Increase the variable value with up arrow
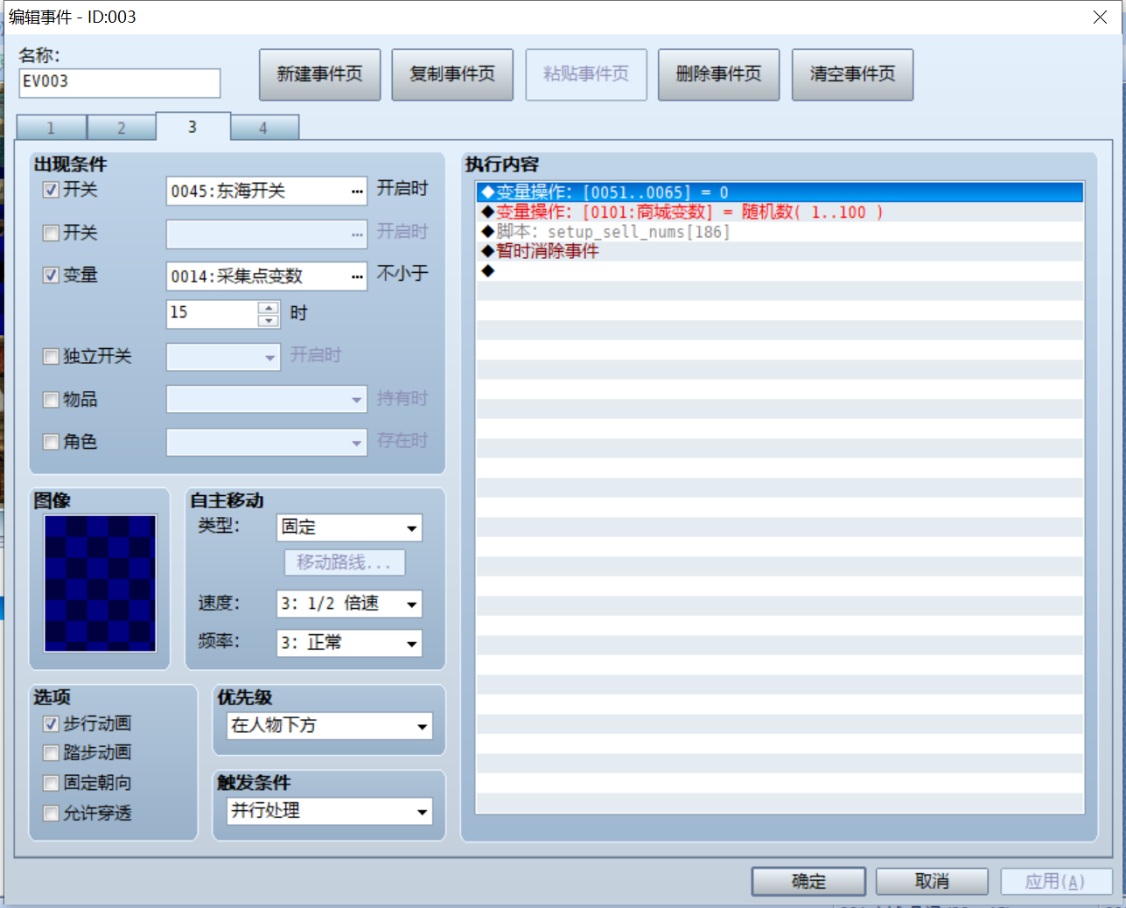Screen dimensions: 1126x908 tap(269, 308)
